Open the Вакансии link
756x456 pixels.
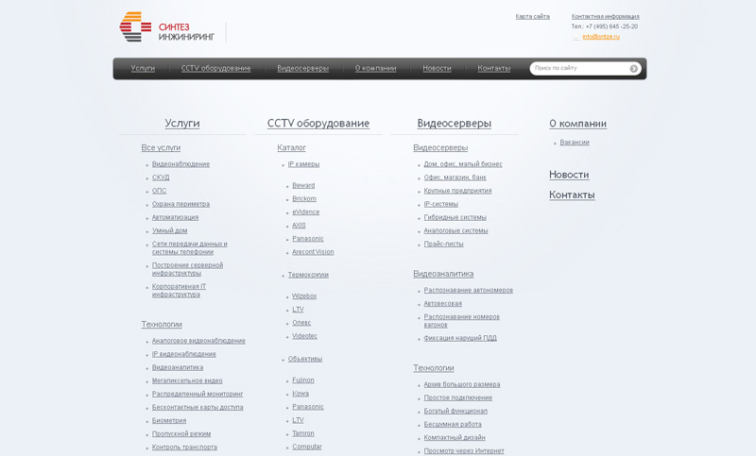[x=575, y=143]
